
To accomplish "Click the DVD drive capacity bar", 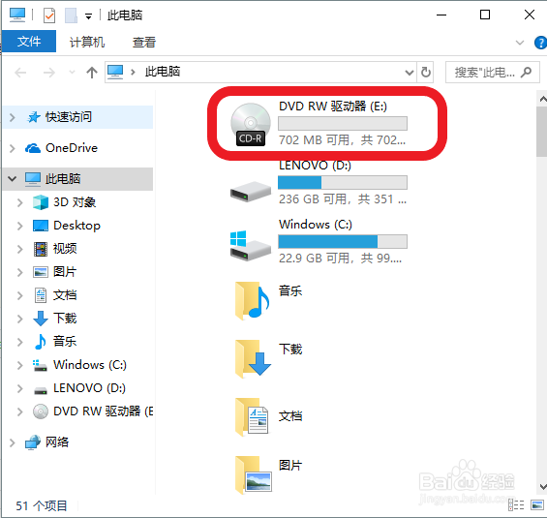I will [x=343, y=124].
